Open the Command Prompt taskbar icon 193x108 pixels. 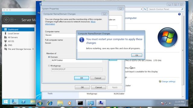[81, 103]
